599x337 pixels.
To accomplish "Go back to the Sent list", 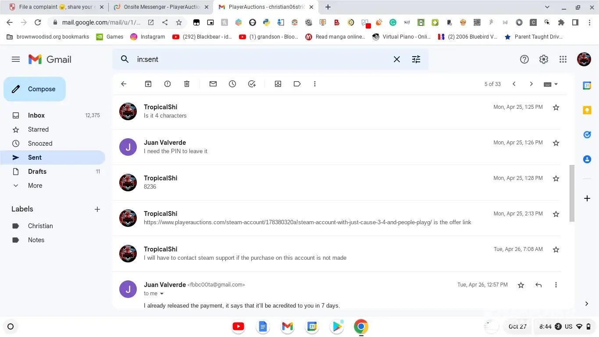I will coord(124,84).
